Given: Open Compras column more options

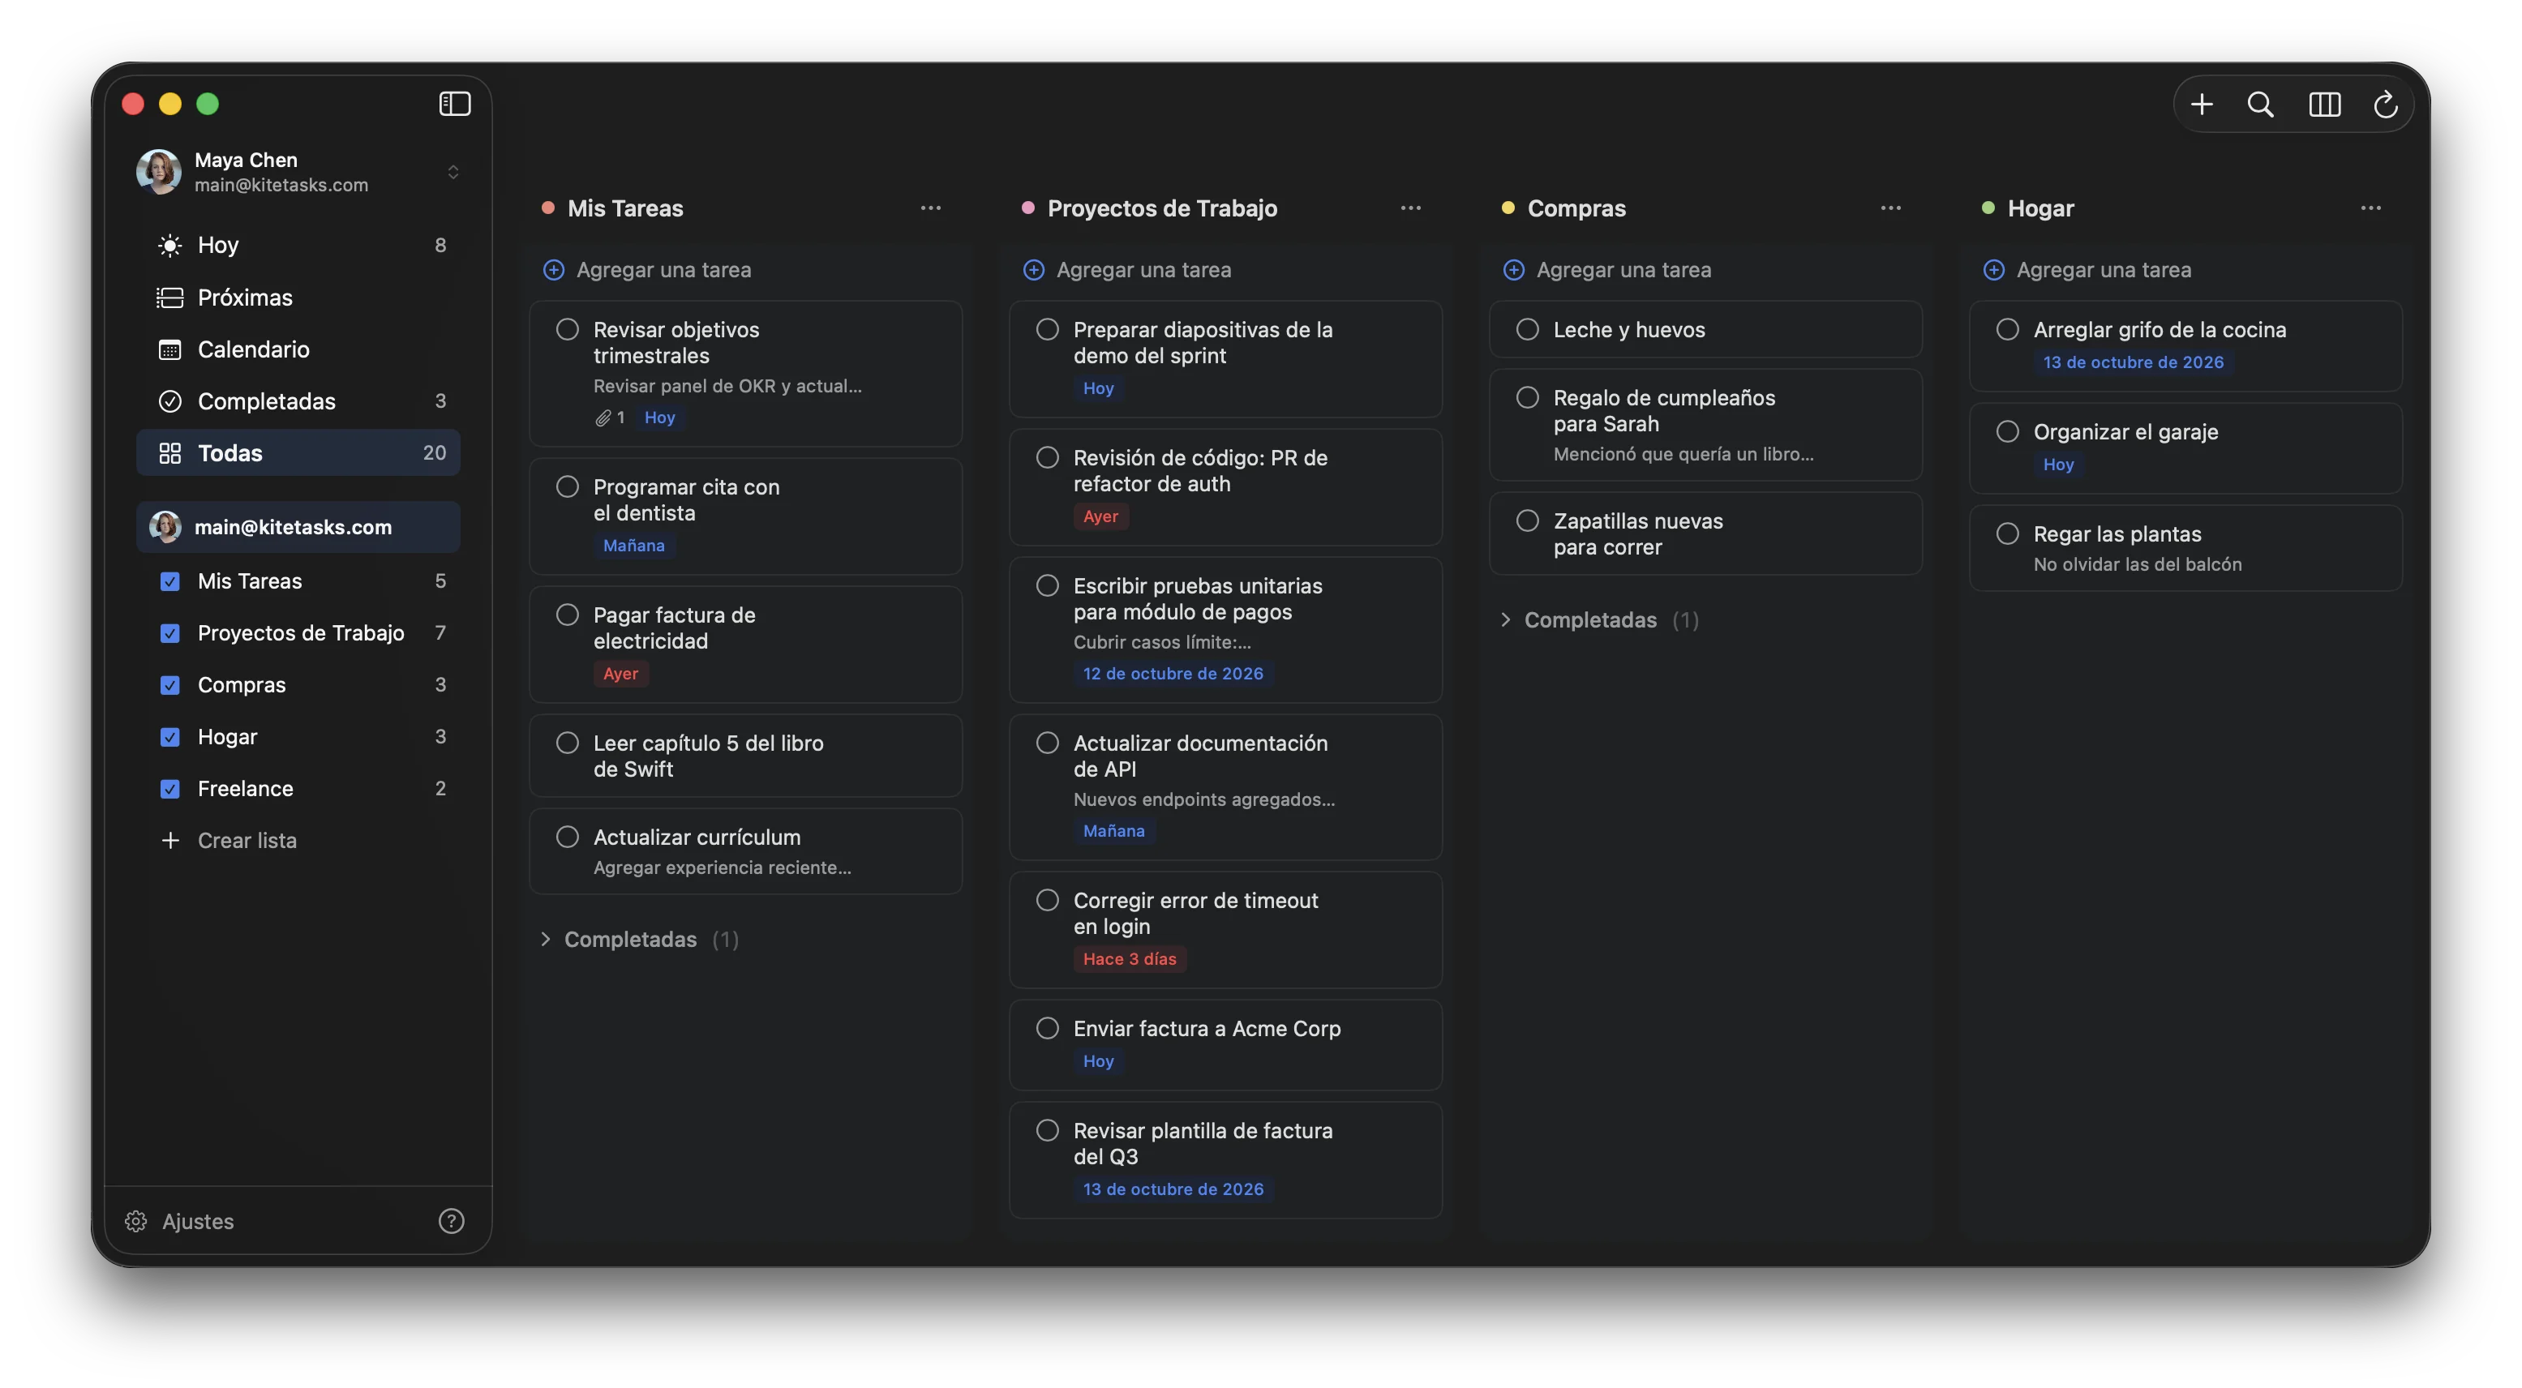Looking at the screenshot, I should point(1890,208).
